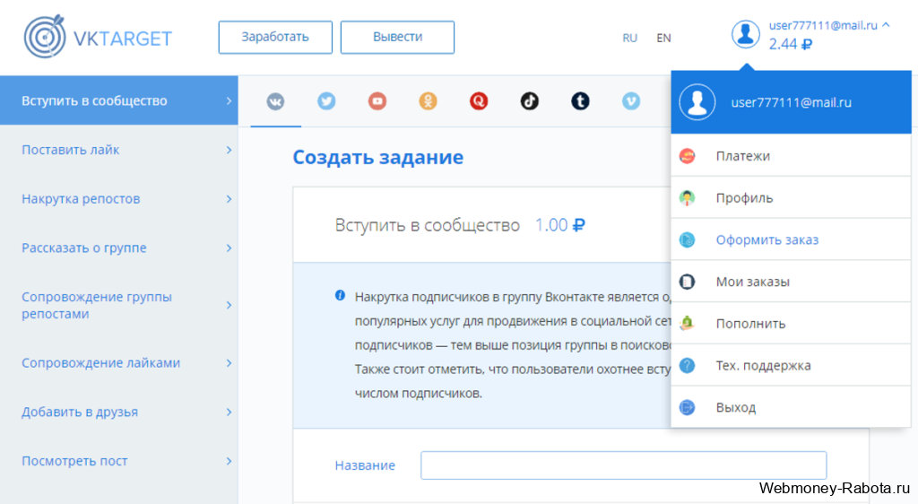Click the Тех. поддержка question icon
Screen dimensions: 918x504
pos(688,365)
